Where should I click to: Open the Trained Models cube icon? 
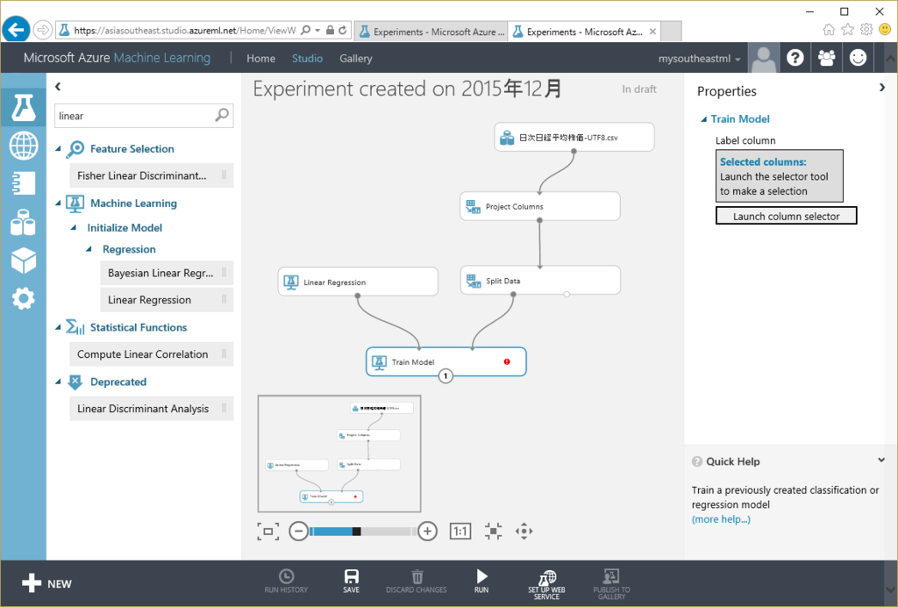click(x=24, y=261)
